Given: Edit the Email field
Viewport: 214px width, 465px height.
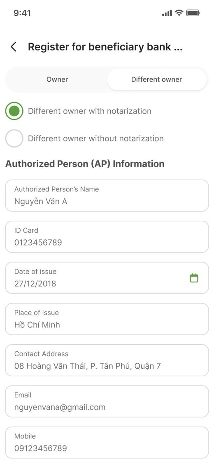Looking at the screenshot, I should tap(107, 401).
